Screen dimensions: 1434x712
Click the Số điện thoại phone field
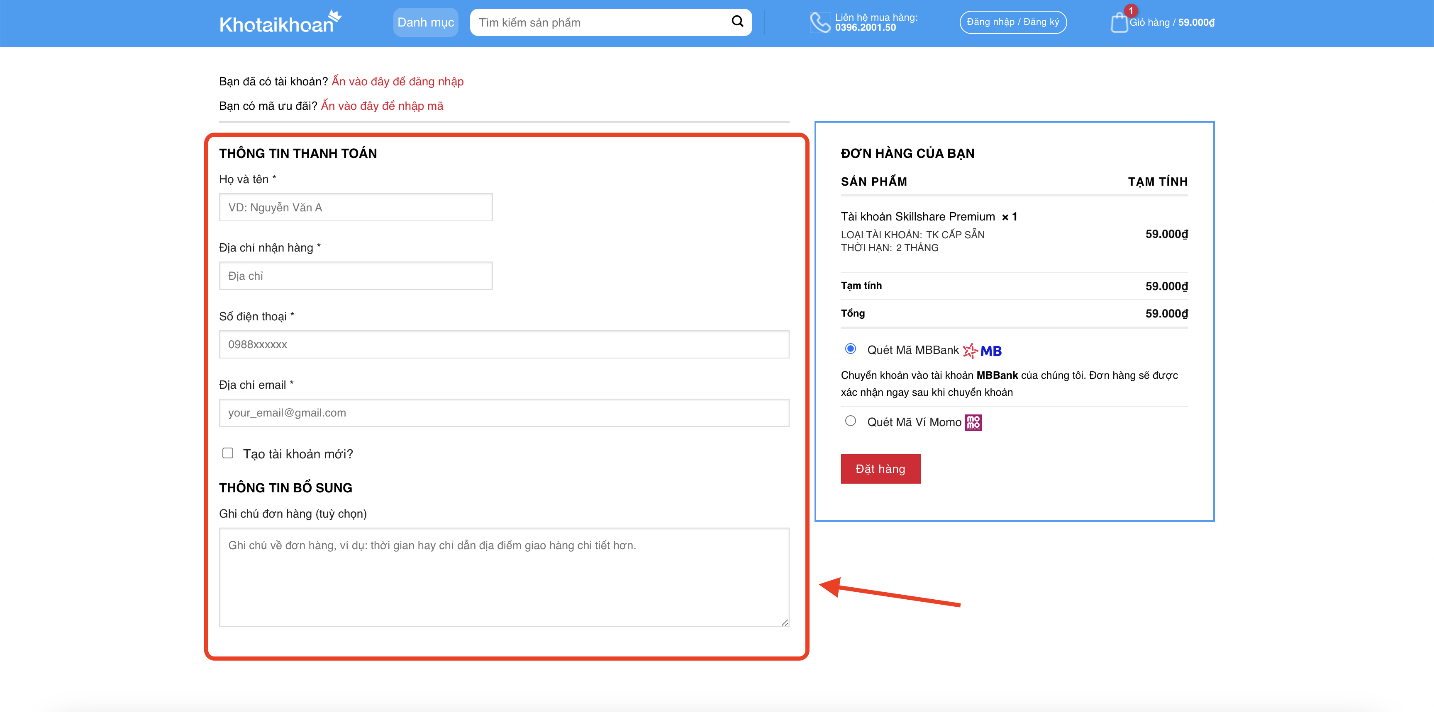(x=504, y=345)
